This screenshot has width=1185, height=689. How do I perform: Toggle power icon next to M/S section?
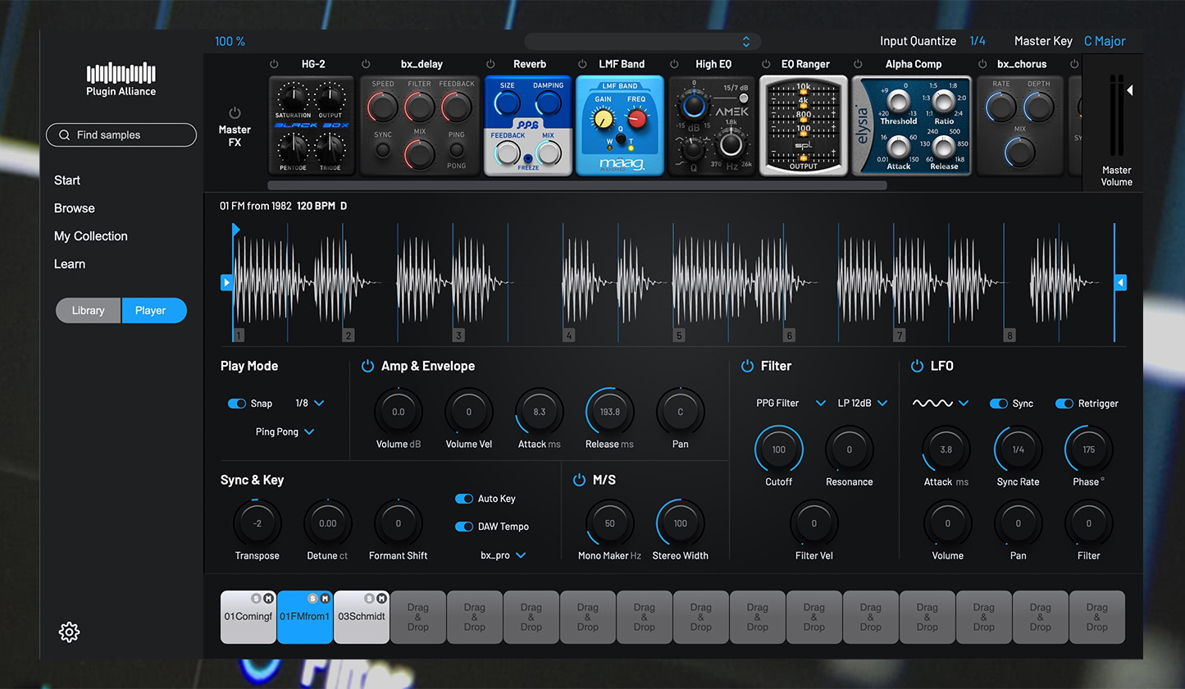579,480
